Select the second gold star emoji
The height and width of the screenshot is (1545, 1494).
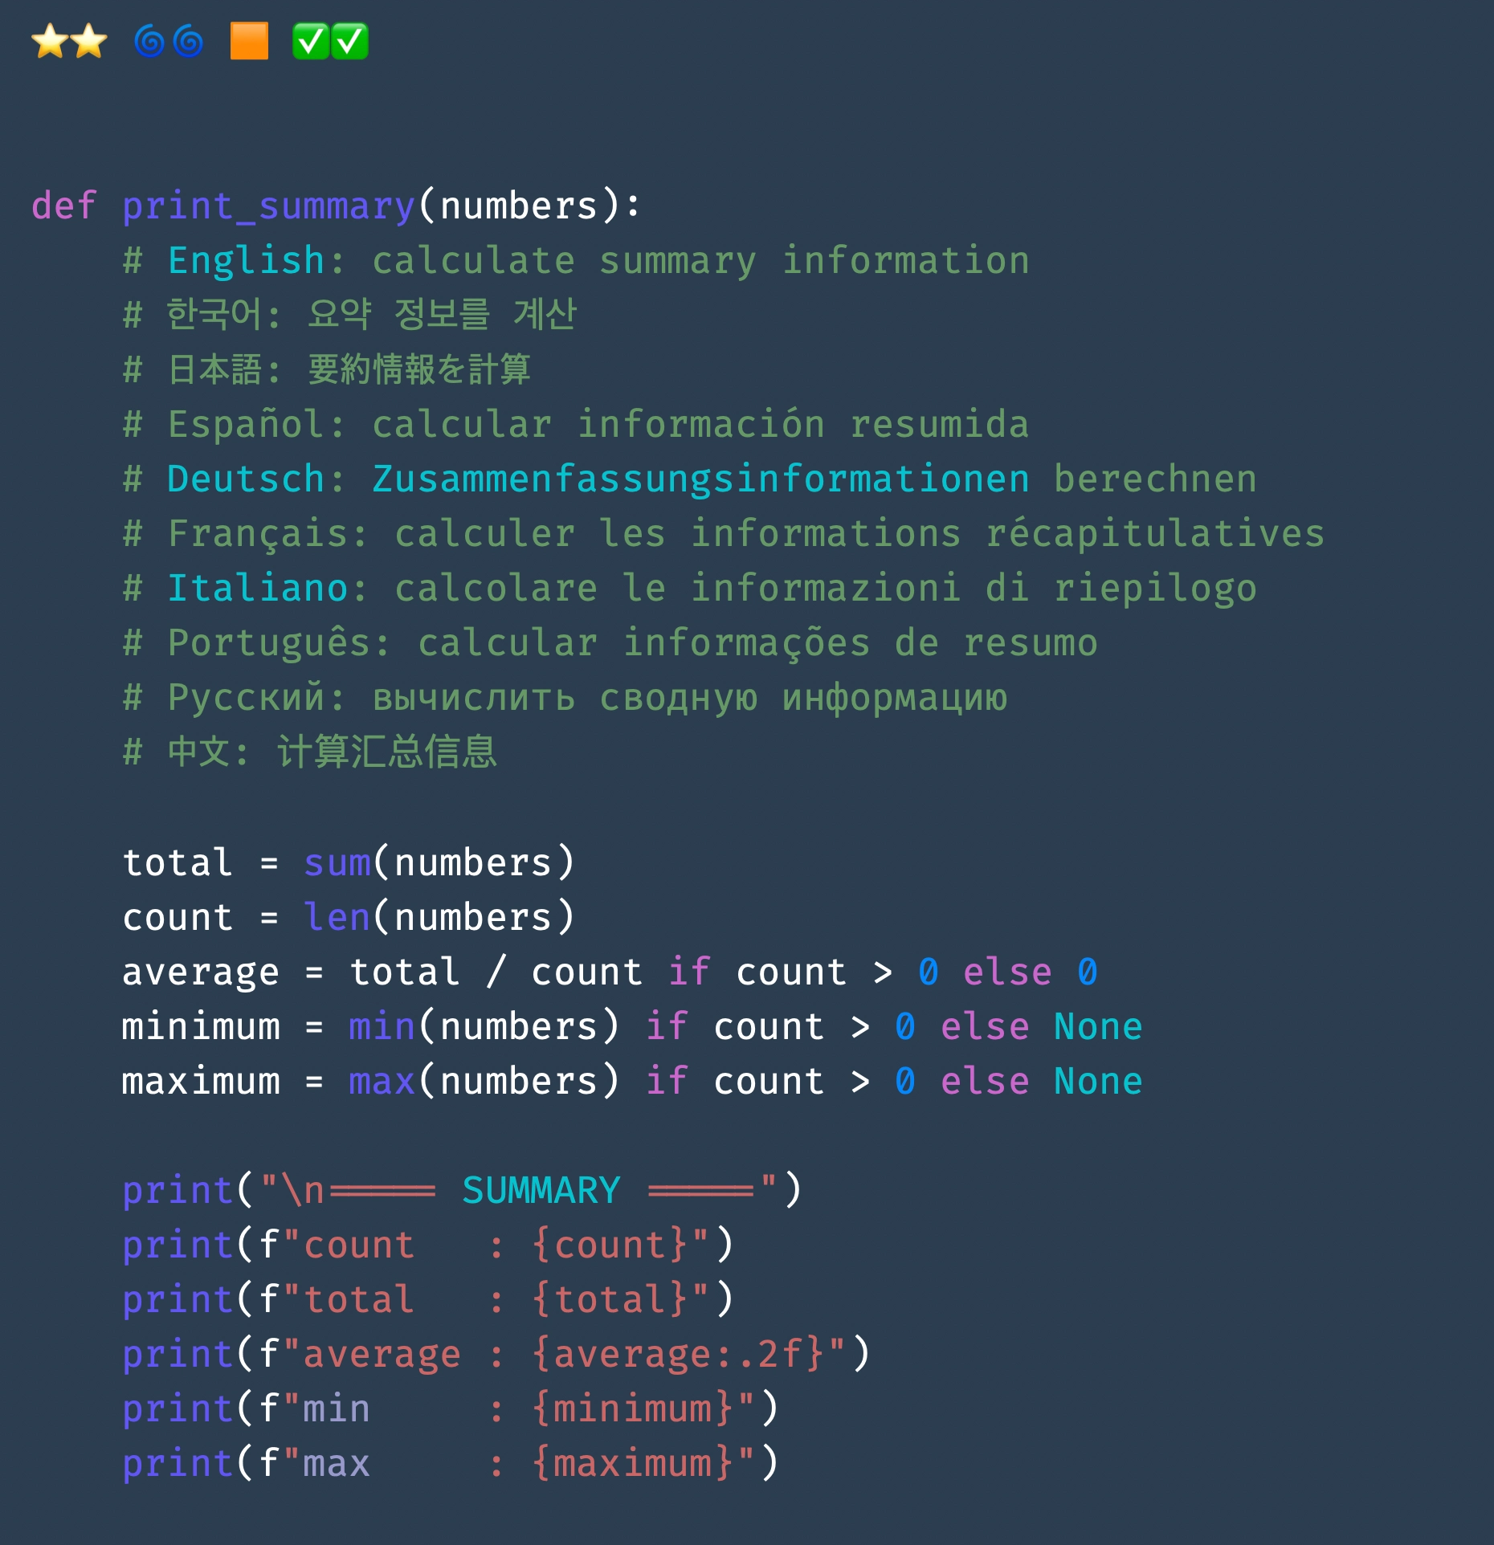90,40
